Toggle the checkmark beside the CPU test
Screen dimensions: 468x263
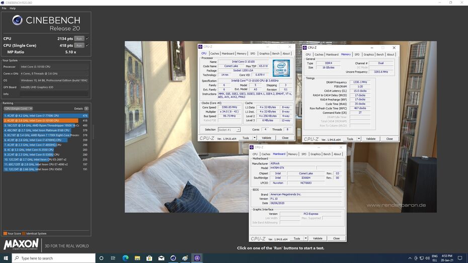[x=87, y=38]
